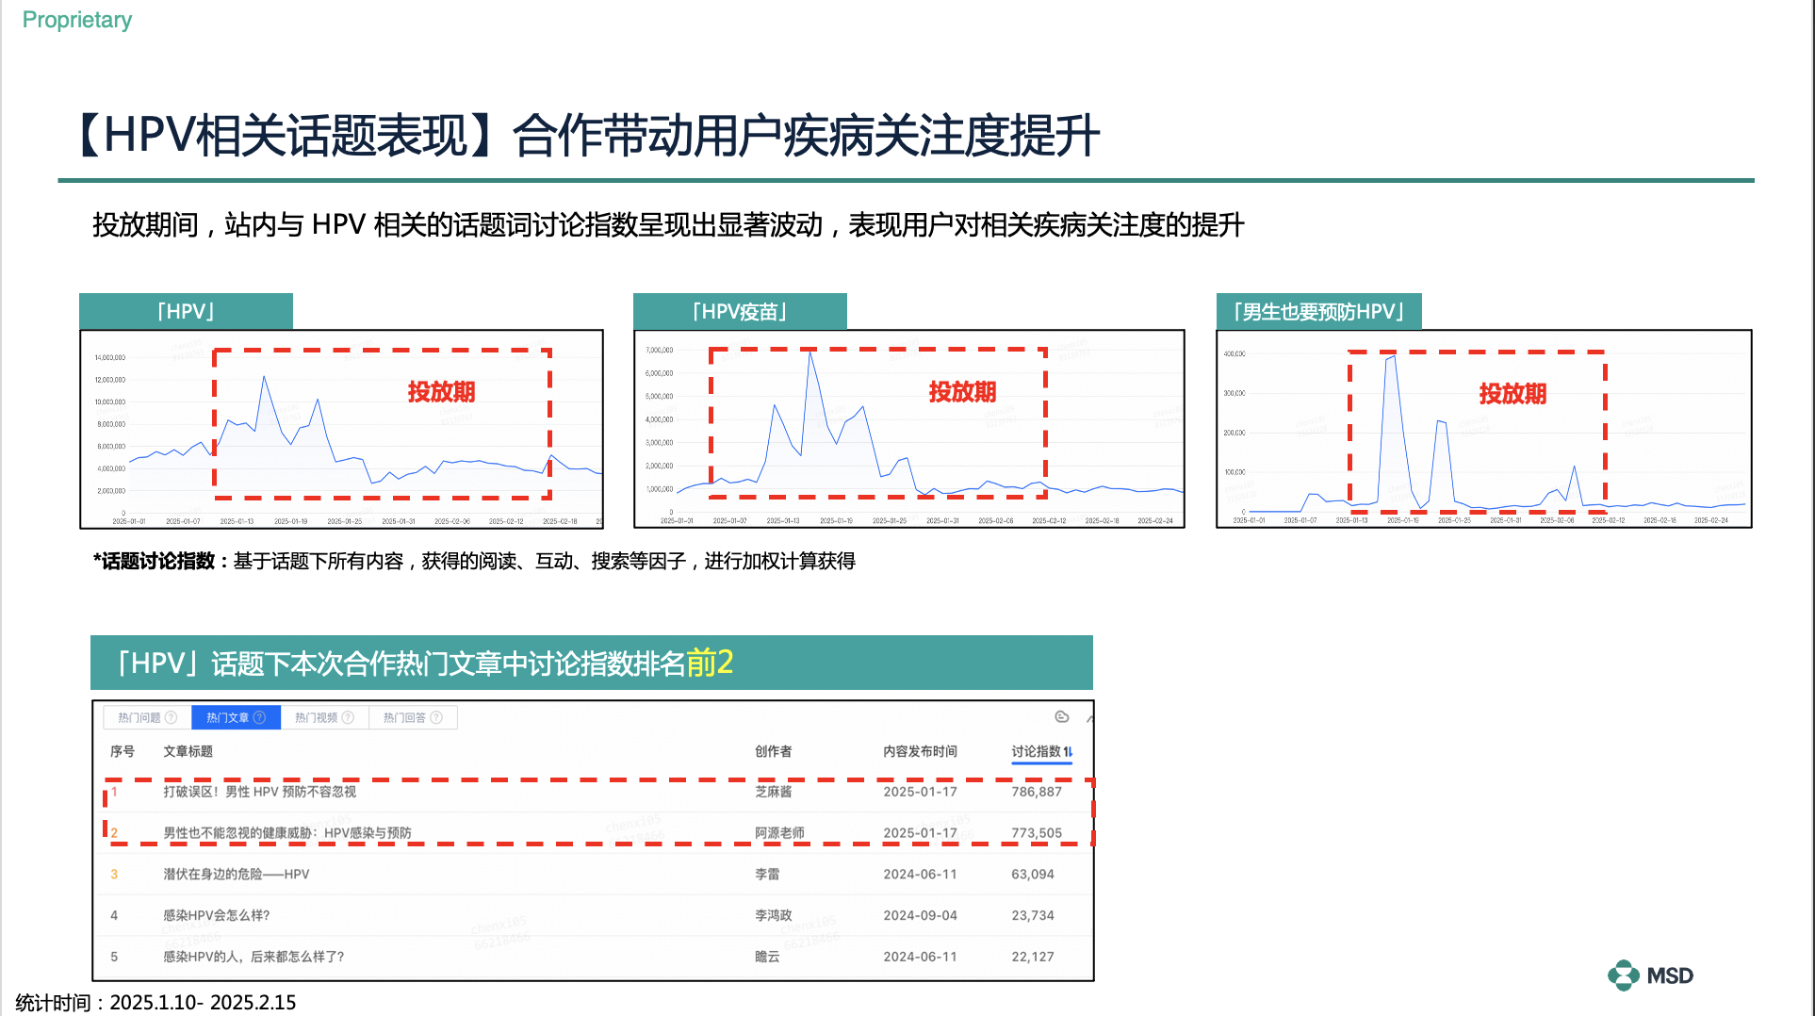Click the help icon beside 热门文章

pyautogui.click(x=260, y=718)
